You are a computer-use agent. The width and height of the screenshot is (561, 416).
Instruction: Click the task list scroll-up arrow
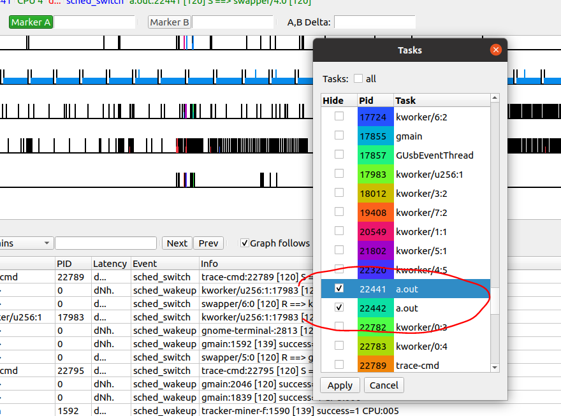point(495,98)
